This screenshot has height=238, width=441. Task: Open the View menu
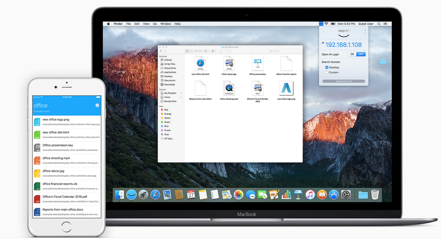tap(146, 24)
